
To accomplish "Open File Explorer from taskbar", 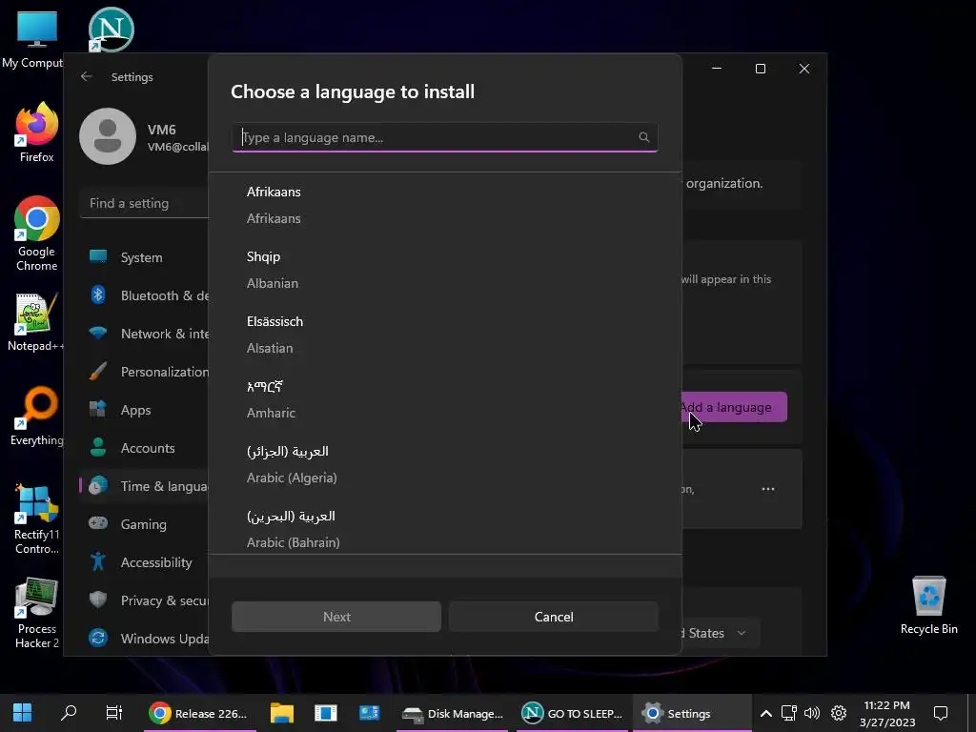I will click(x=281, y=713).
